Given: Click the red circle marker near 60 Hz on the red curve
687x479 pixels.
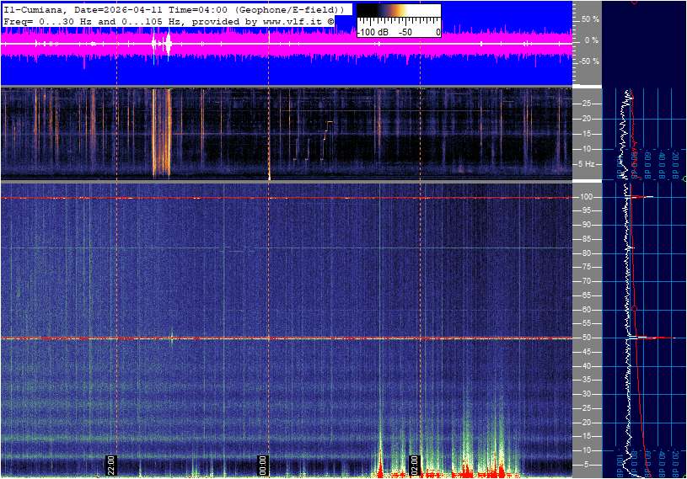Looking at the screenshot, I should (x=634, y=309).
